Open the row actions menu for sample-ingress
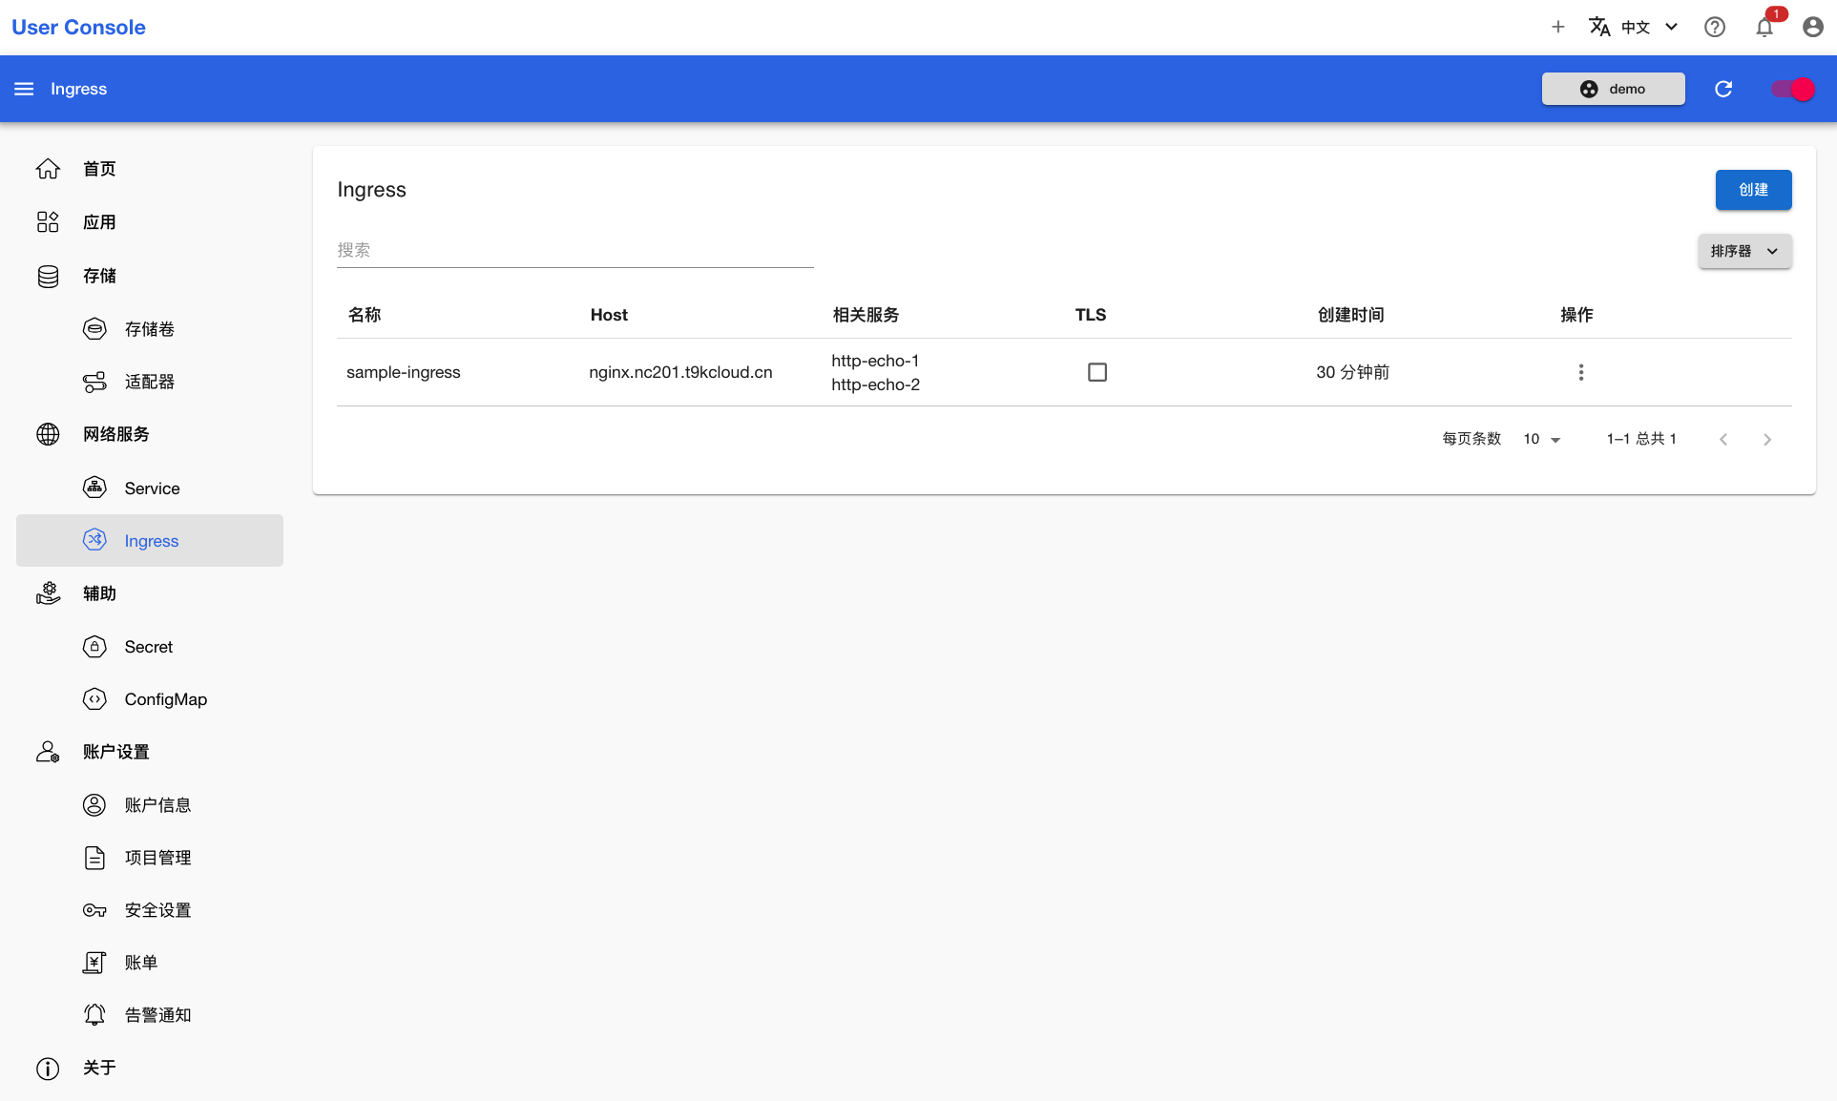This screenshot has width=1837, height=1101. coord(1581,372)
